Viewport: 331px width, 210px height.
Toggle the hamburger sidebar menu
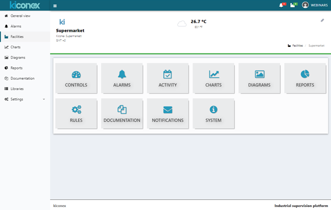(55, 6)
